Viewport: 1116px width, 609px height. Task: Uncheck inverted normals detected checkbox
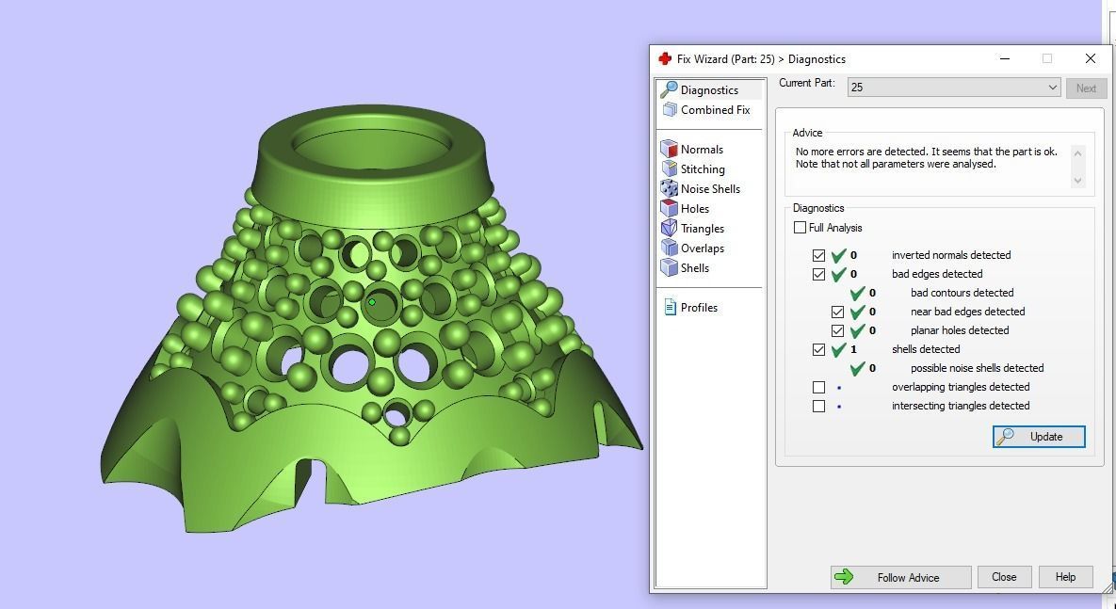[x=818, y=255]
